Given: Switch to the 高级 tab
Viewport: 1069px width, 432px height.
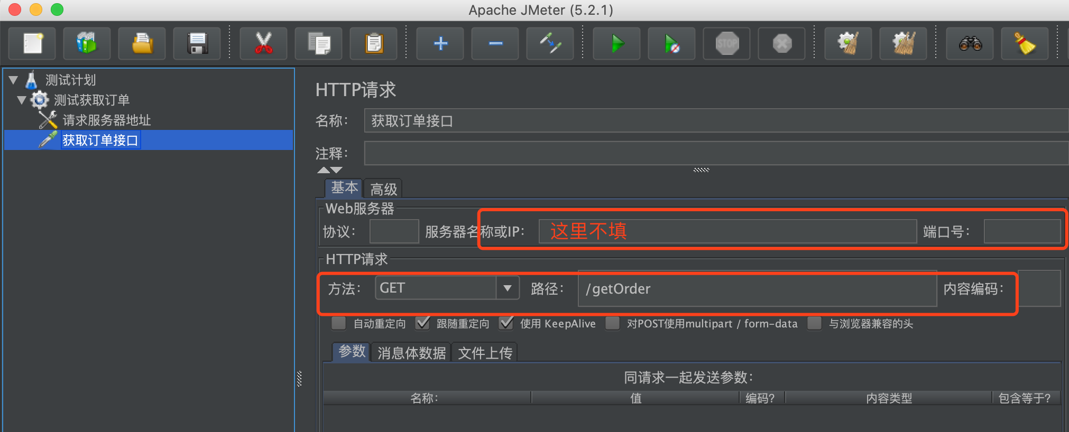Looking at the screenshot, I should [x=383, y=189].
